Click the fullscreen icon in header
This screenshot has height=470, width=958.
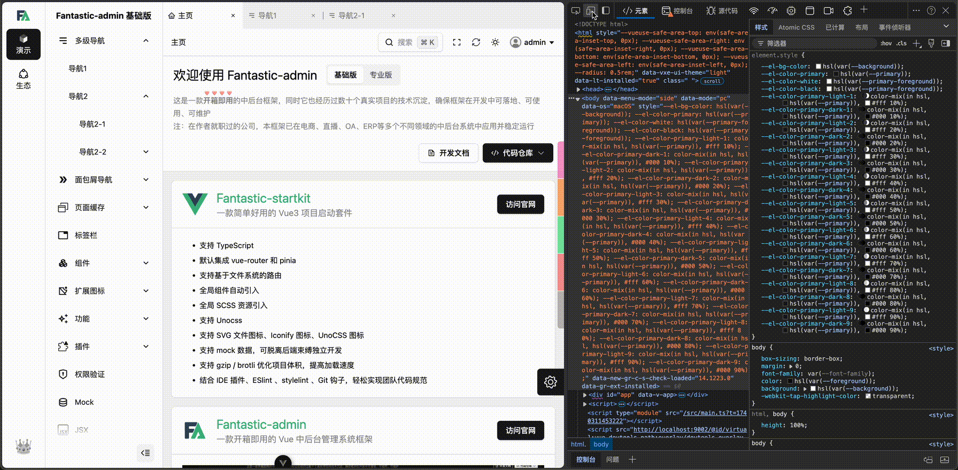457,42
